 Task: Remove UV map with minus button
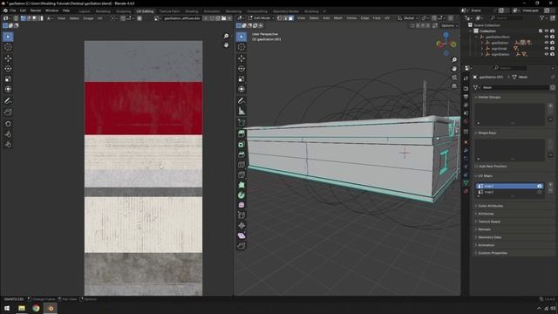(x=550, y=191)
